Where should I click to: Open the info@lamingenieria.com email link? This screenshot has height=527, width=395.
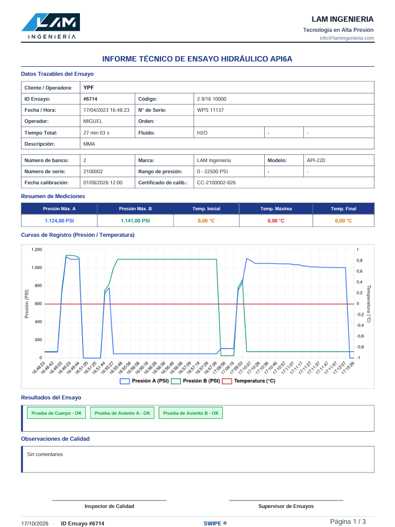(x=347, y=38)
